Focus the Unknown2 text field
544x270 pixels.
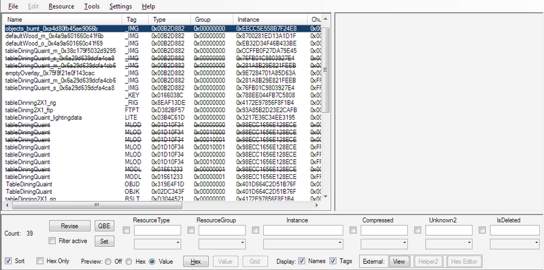[x=449, y=230]
